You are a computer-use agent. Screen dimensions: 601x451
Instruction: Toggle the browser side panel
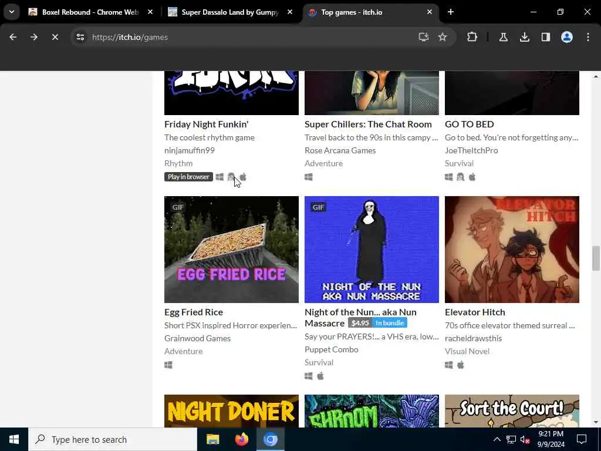(546, 37)
